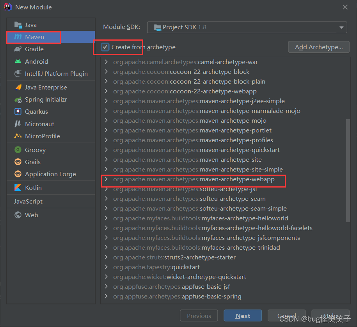Select wicket-archetype-quickstart row
The width and height of the screenshot is (357, 327).
tap(226, 277)
